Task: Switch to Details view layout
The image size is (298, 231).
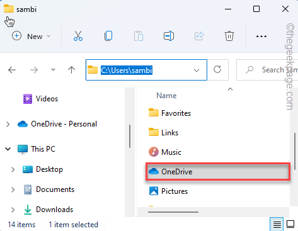Action: (x=277, y=224)
